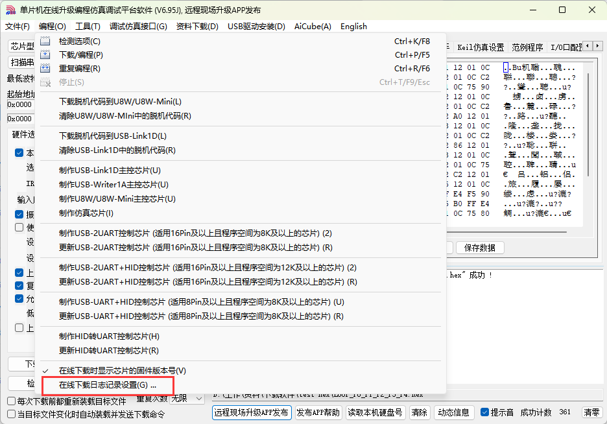Viewport: 607px width, 424px height.
Task: Click 保存数据 button
Action: pos(480,248)
